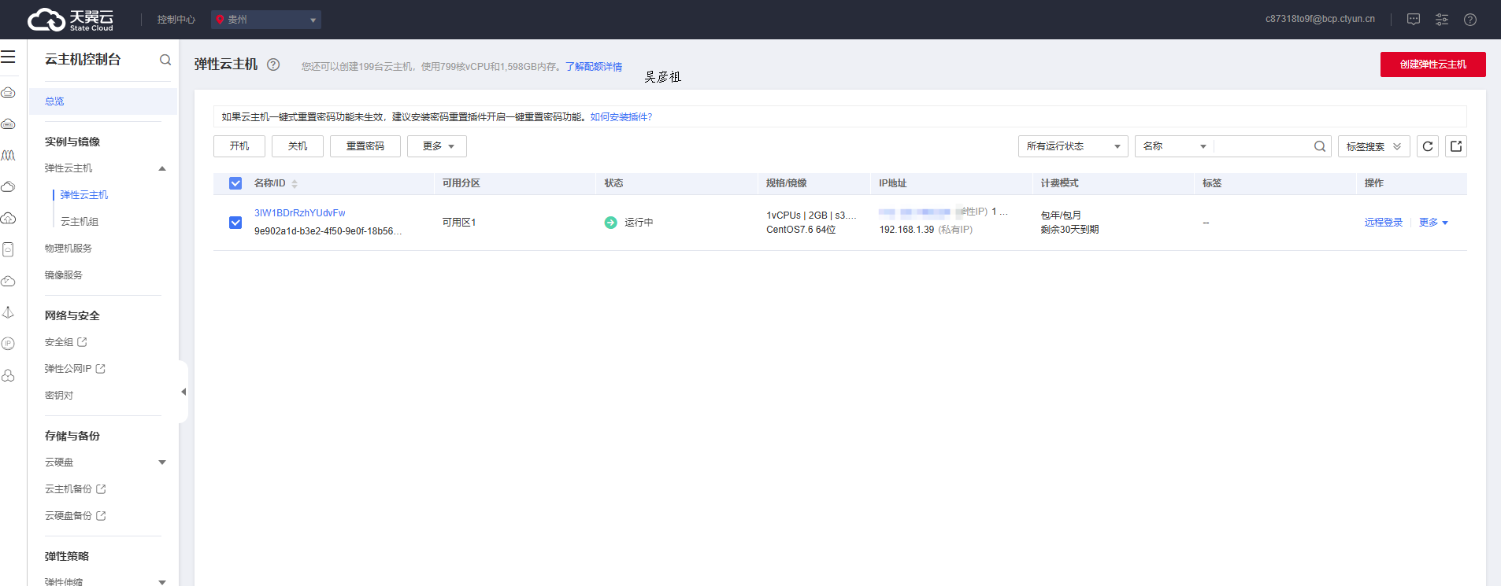Click the 包年/包月 billing mode cell
The image size is (1501, 586).
1061,216
